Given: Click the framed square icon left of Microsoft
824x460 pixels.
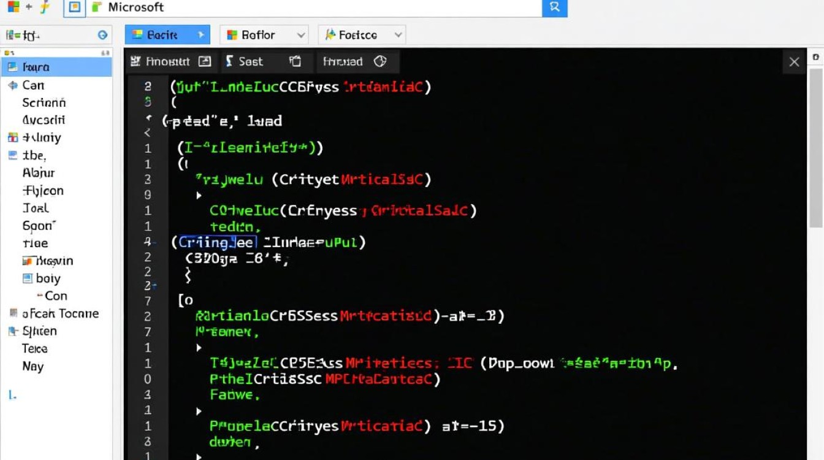Looking at the screenshot, I should (74, 7).
